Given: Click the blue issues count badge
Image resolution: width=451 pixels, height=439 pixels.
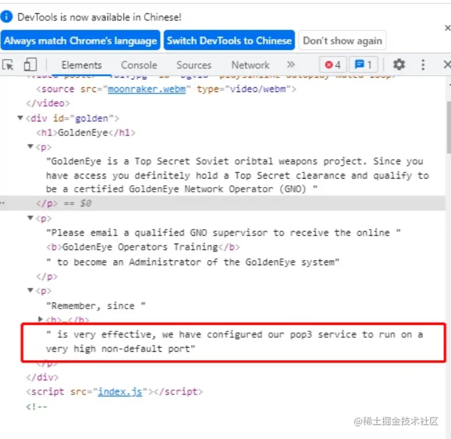Looking at the screenshot, I should [363, 64].
